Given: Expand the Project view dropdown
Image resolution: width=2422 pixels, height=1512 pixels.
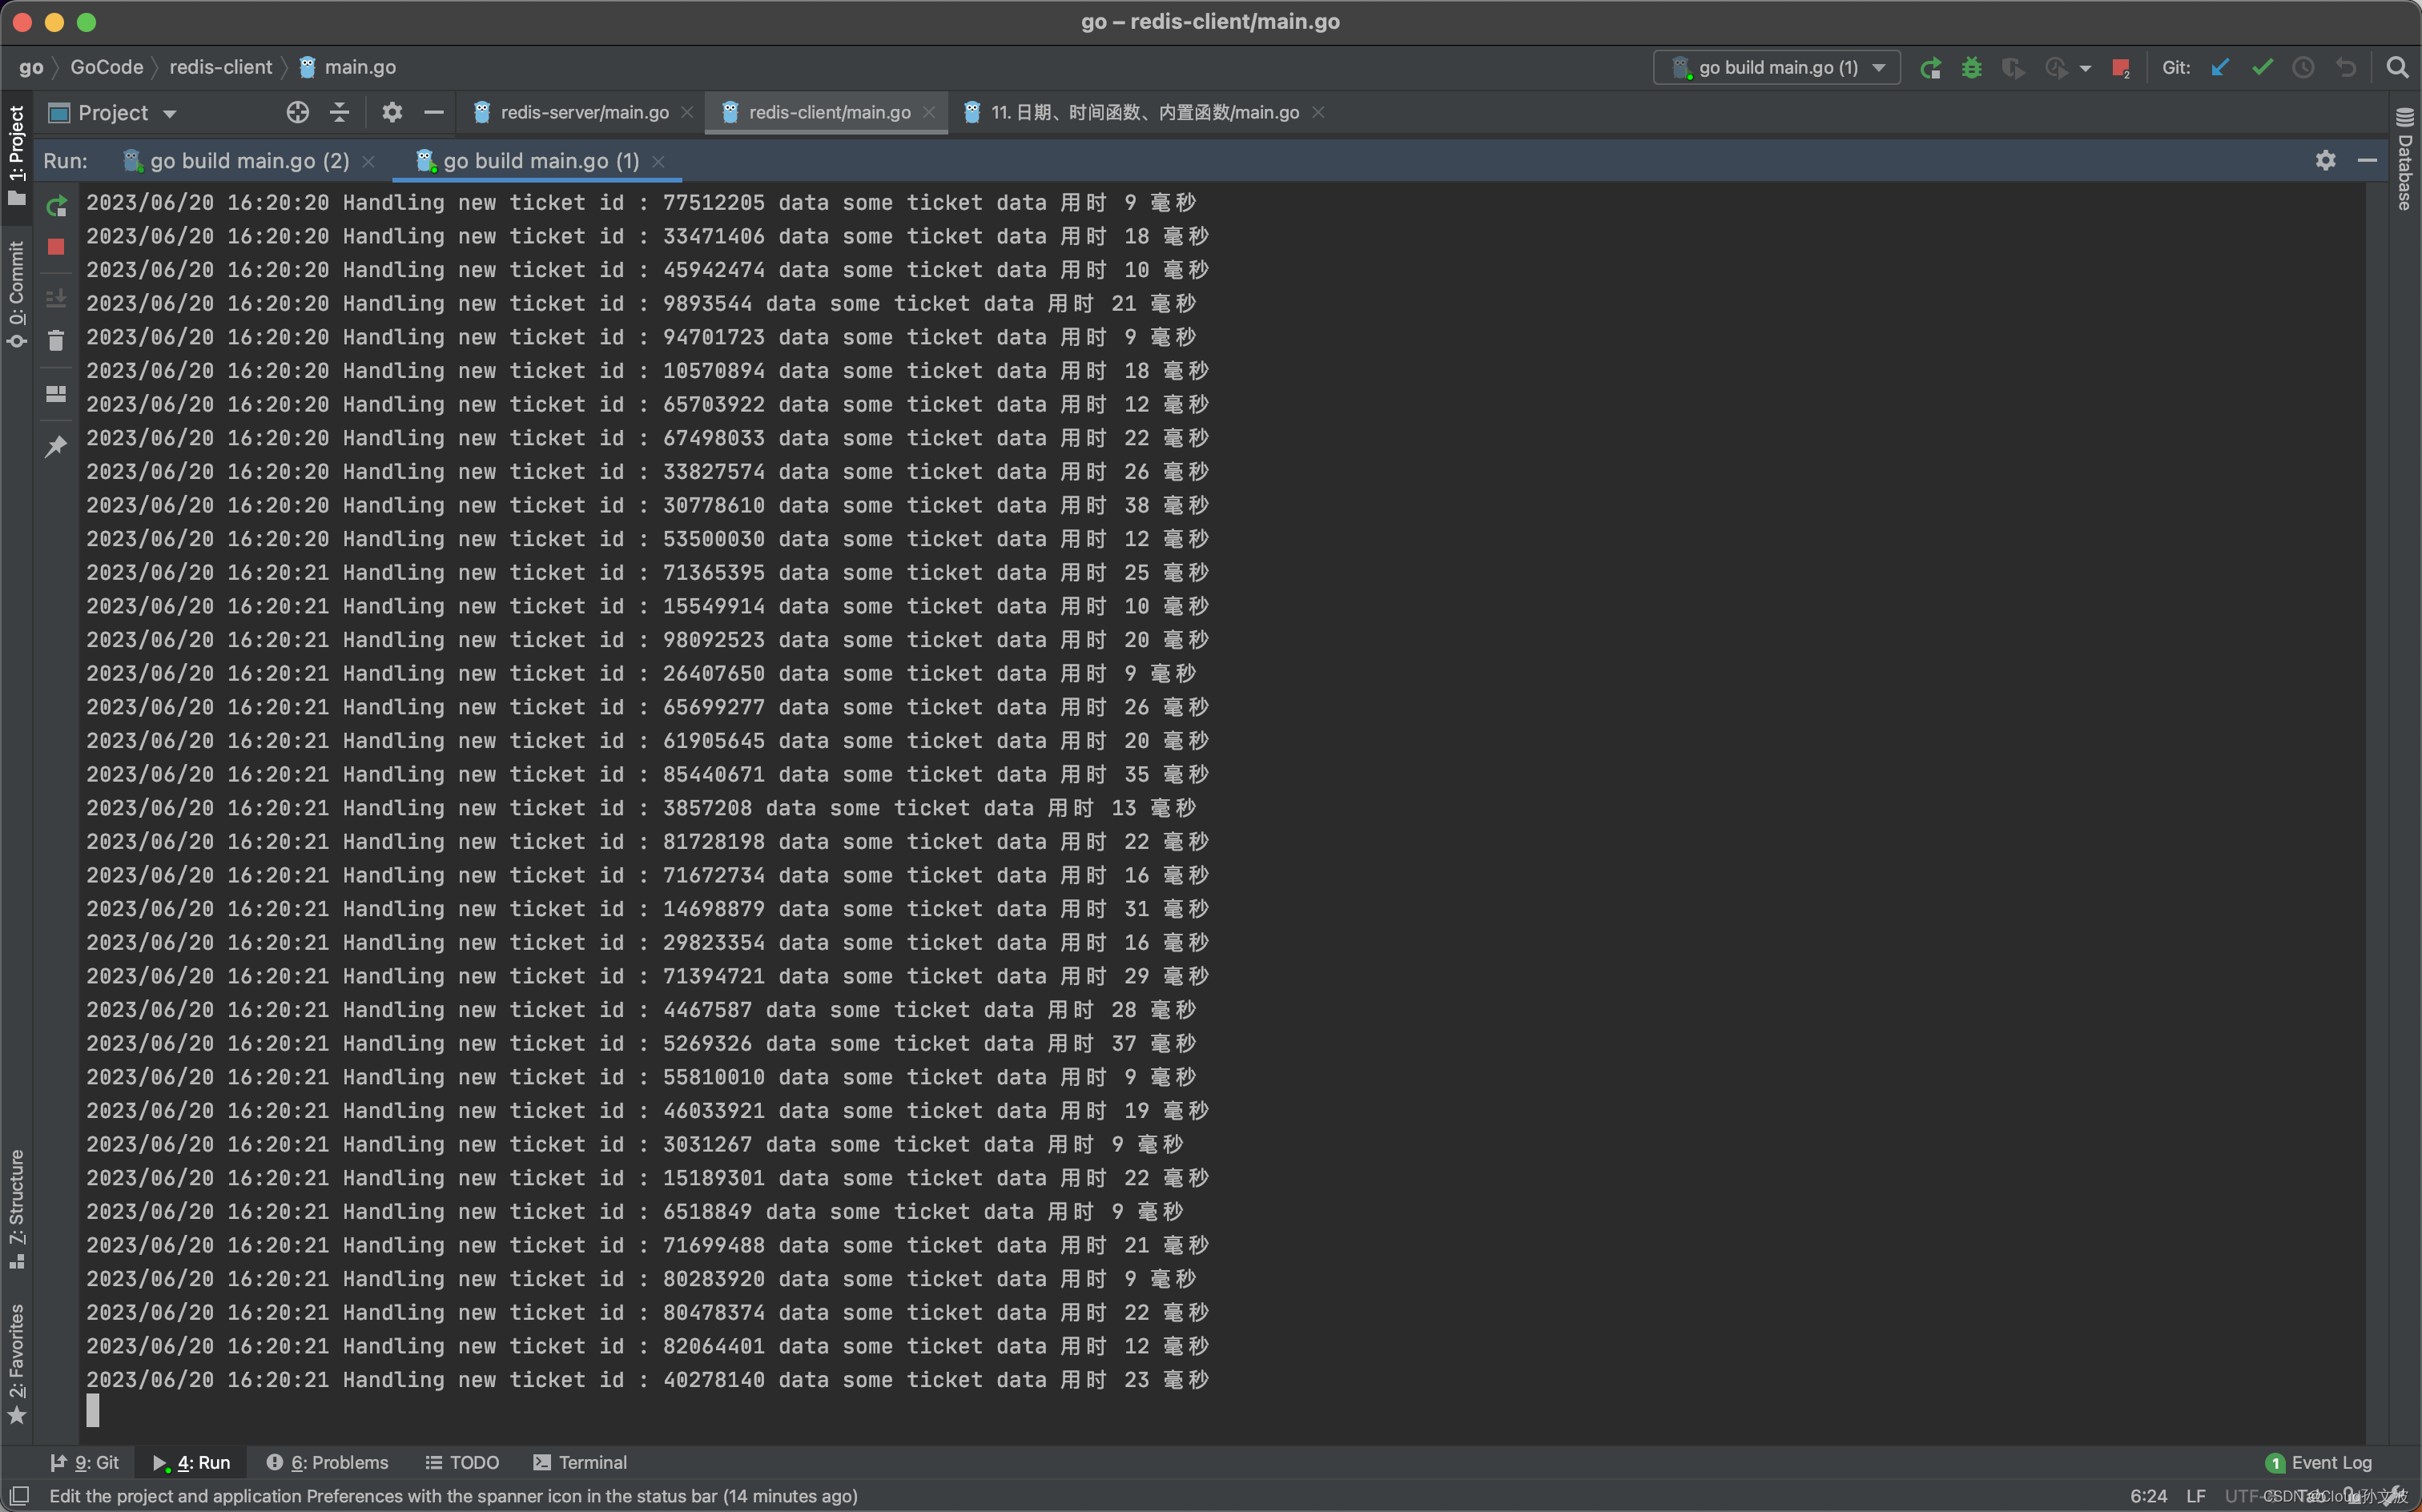Looking at the screenshot, I should (170, 114).
